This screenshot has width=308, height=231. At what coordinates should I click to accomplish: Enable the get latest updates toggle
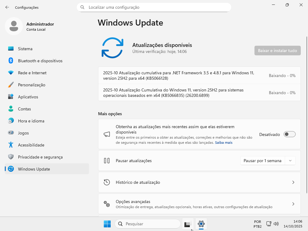290,134
